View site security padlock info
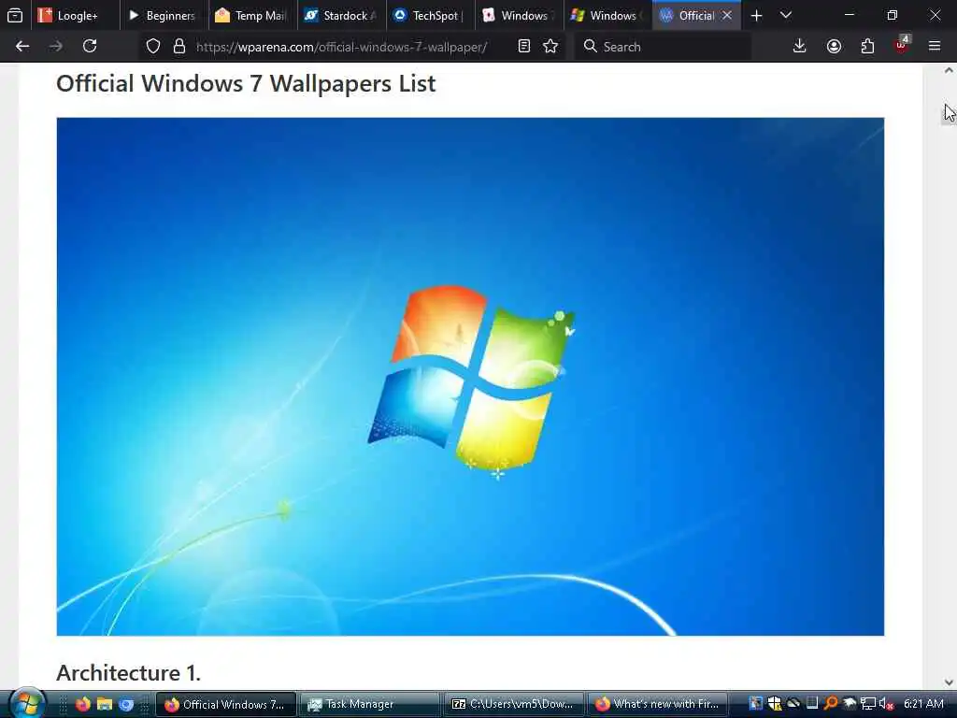The image size is (957, 718). [x=179, y=47]
